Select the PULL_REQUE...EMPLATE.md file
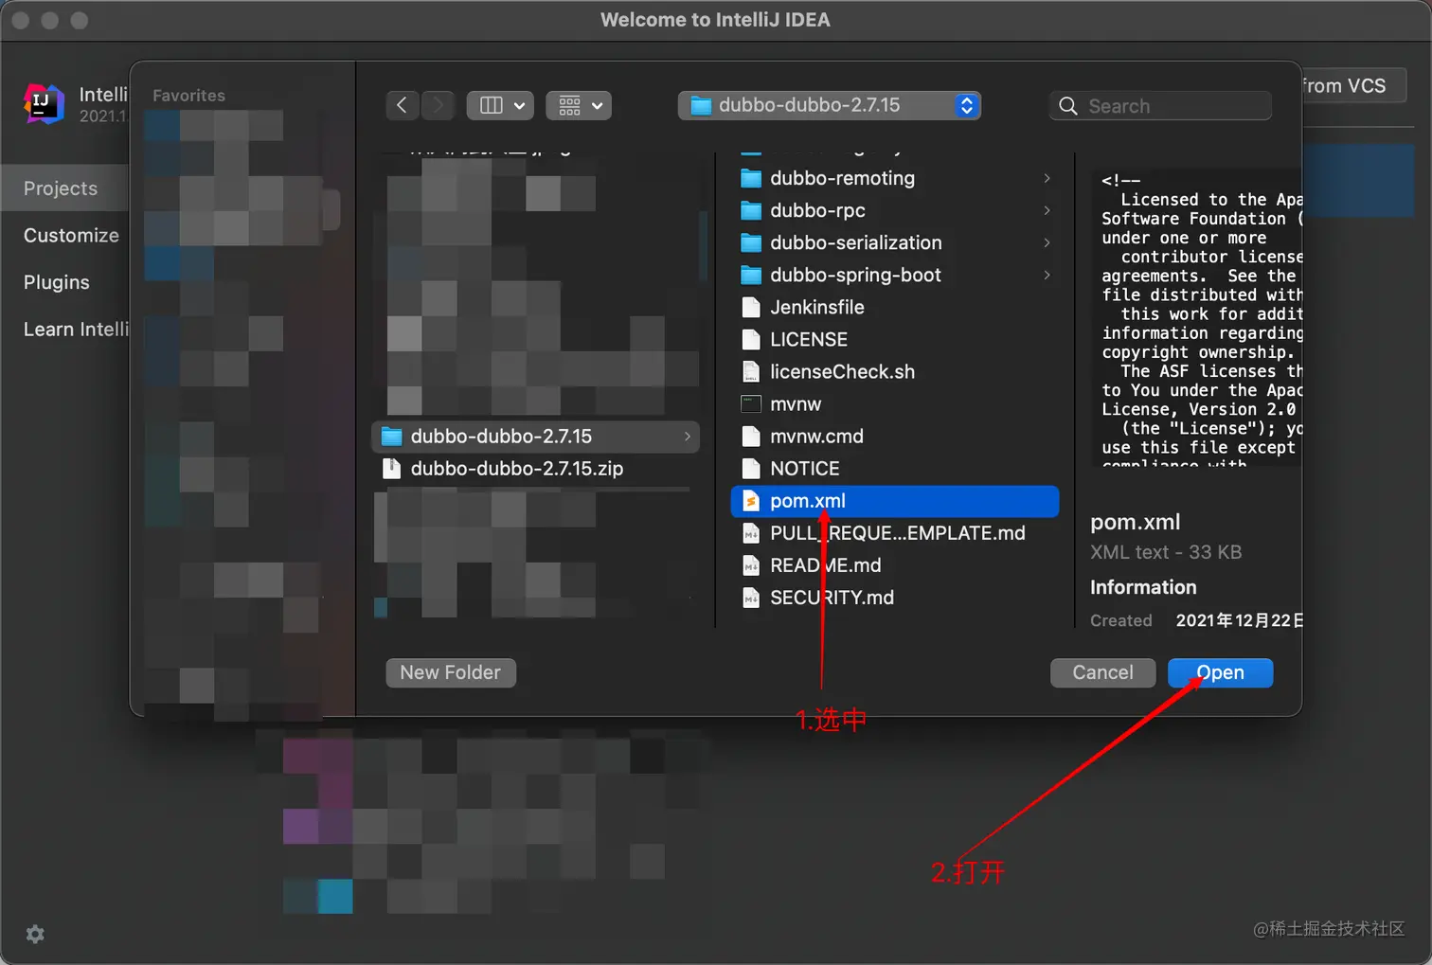1432x965 pixels. [x=895, y=533]
